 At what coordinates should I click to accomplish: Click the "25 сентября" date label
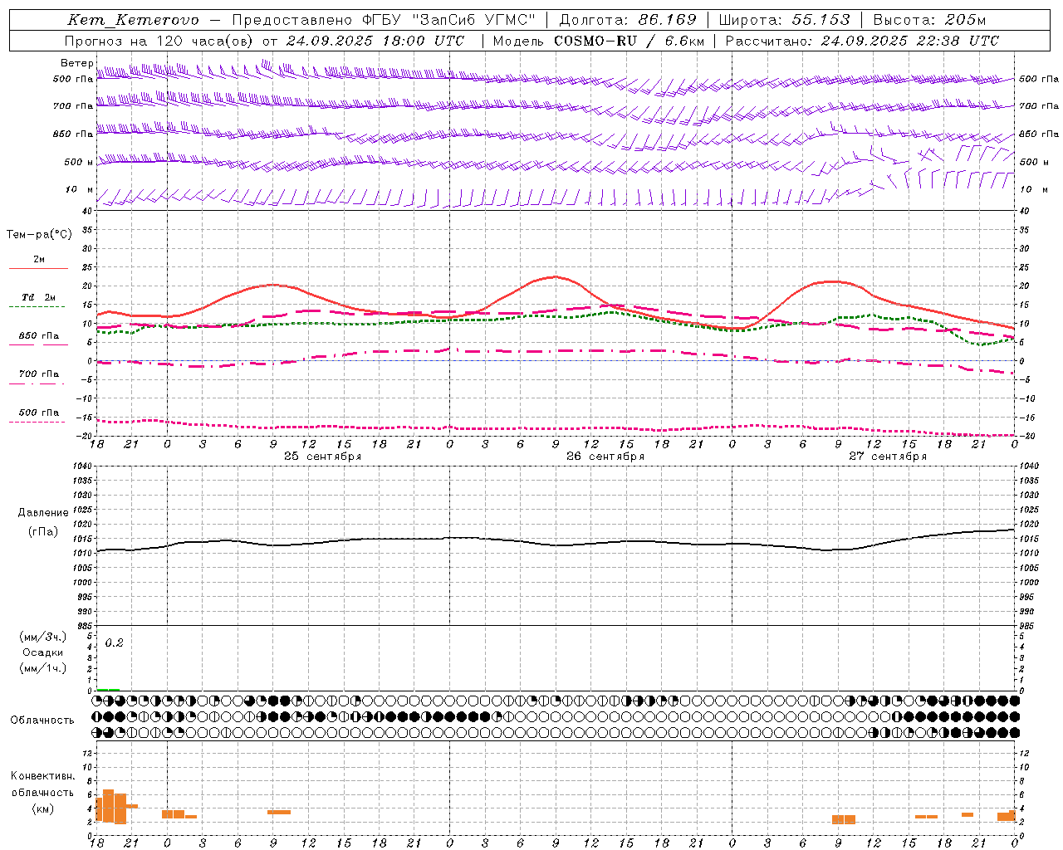point(323,457)
